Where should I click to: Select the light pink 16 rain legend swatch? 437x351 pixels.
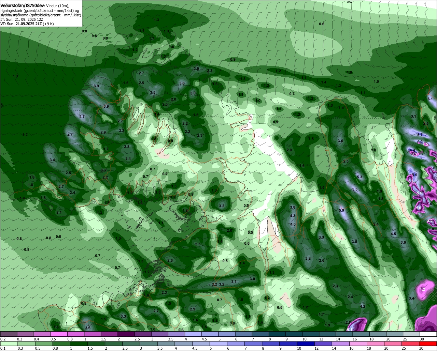tap(358, 344)
